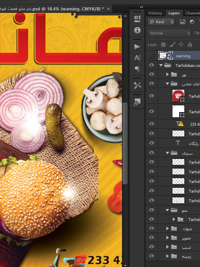Switch to the Channels tab

point(192,13)
